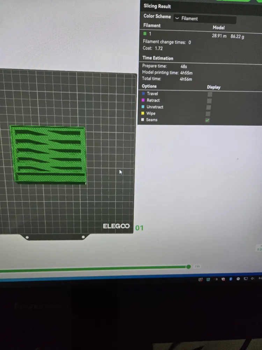The width and height of the screenshot is (262, 350).
Task: Click the green button at top right
Action: 233,1
